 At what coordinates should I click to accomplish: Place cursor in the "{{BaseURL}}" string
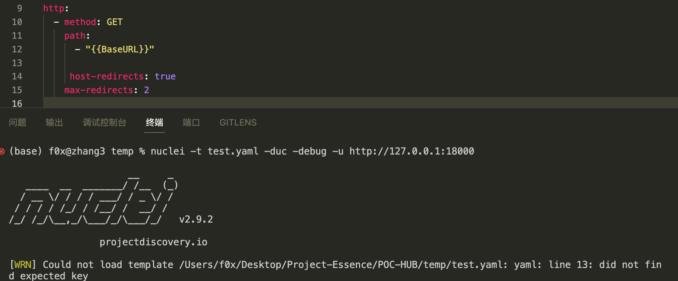click(x=120, y=49)
